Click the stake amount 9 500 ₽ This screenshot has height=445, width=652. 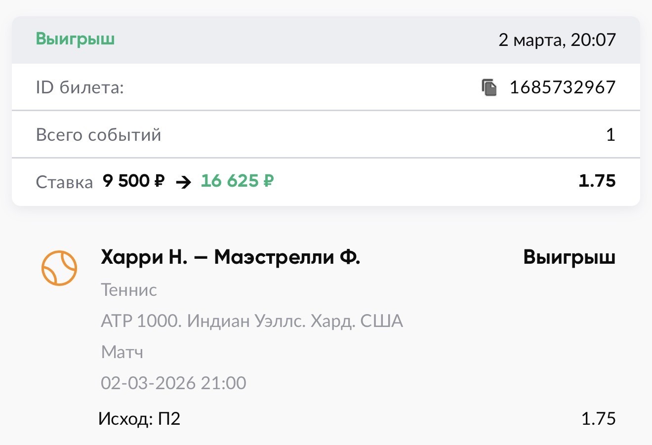pyautogui.click(x=133, y=181)
